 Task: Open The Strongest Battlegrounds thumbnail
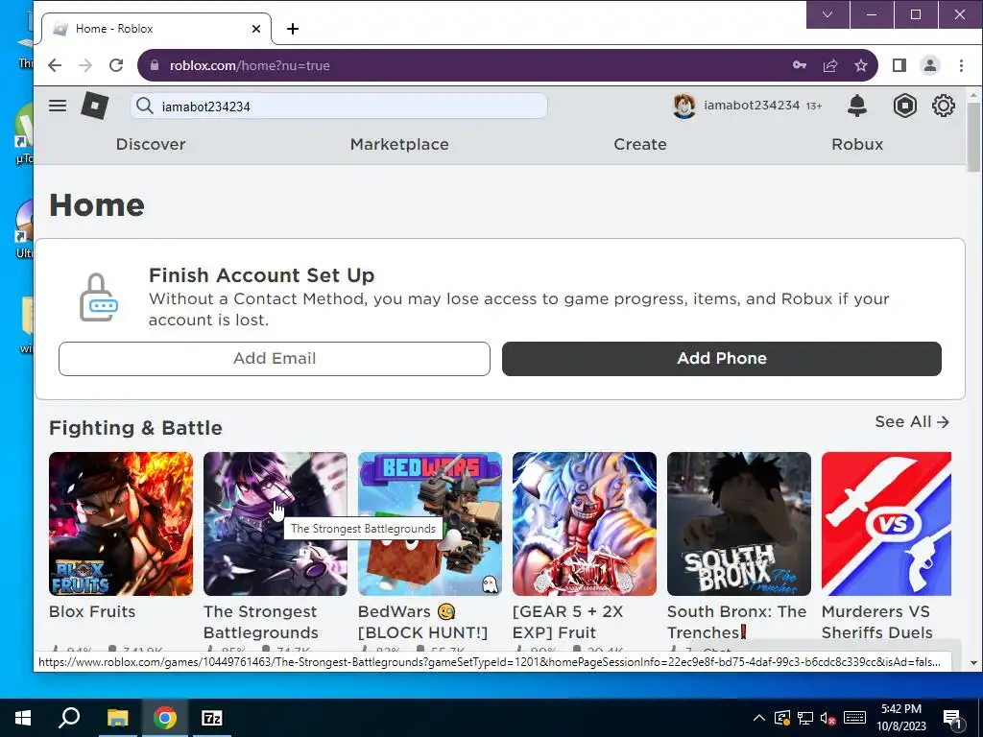(x=276, y=524)
